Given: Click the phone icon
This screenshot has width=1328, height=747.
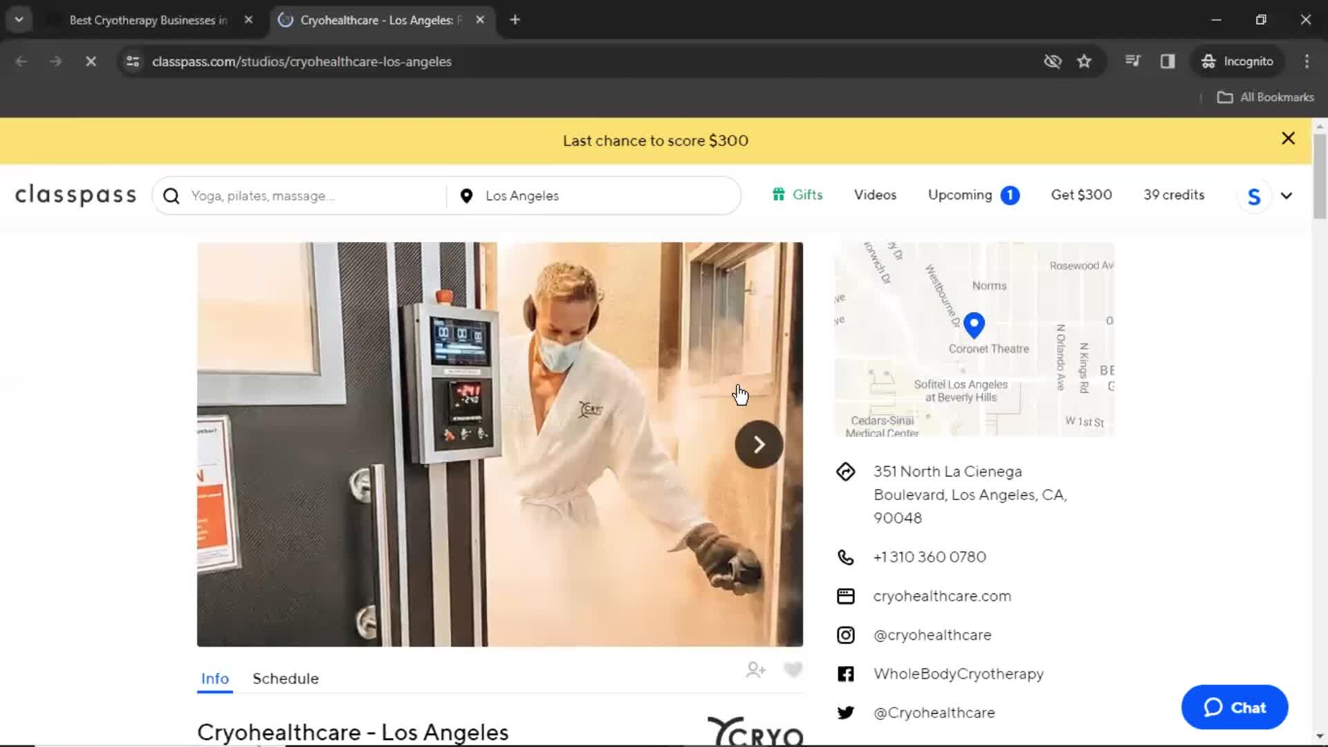Looking at the screenshot, I should tap(845, 557).
